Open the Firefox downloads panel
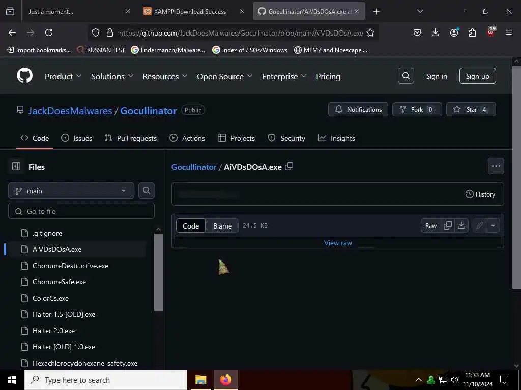This screenshot has width=521, height=390. tap(436, 32)
